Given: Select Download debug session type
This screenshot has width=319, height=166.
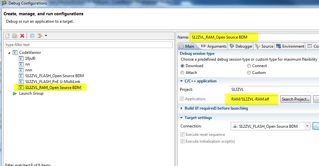Looking at the screenshot, I should [x=182, y=66].
